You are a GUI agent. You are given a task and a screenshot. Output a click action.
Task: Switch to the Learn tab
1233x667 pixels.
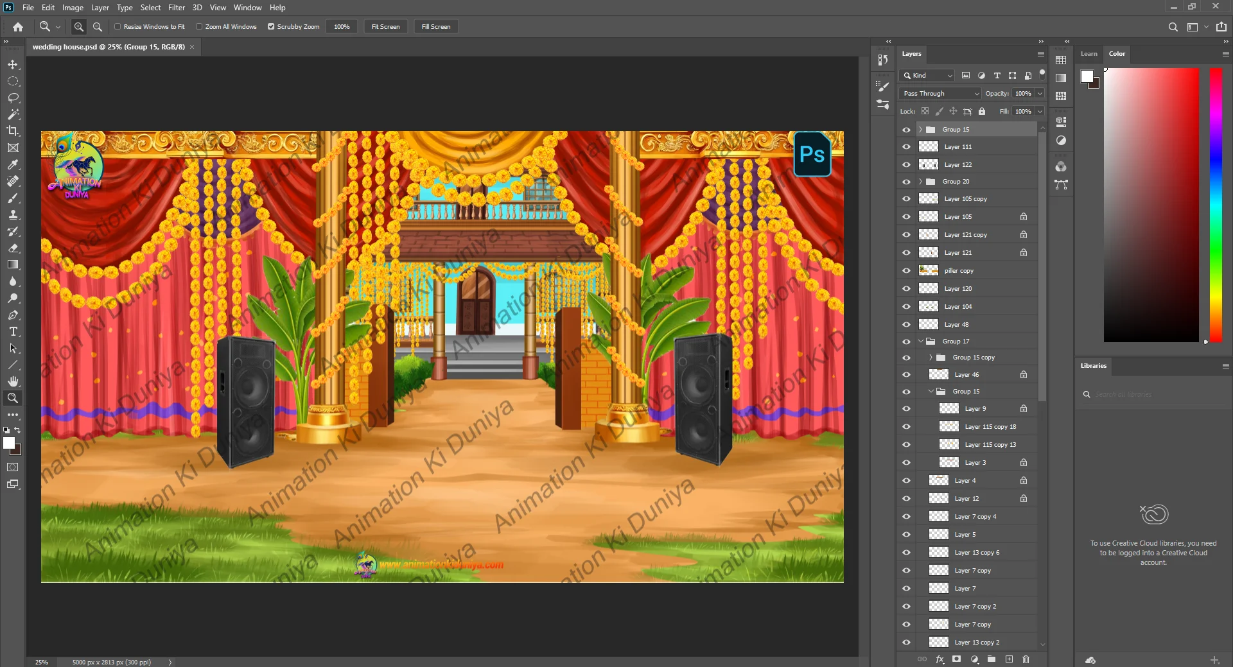point(1089,54)
